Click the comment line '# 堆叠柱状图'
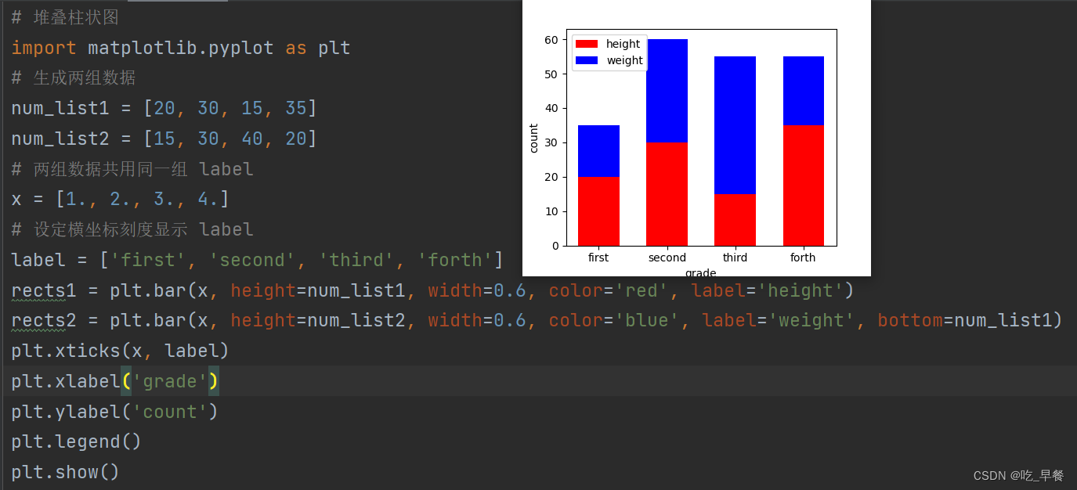This screenshot has height=490, width=1077. point(66,17)
